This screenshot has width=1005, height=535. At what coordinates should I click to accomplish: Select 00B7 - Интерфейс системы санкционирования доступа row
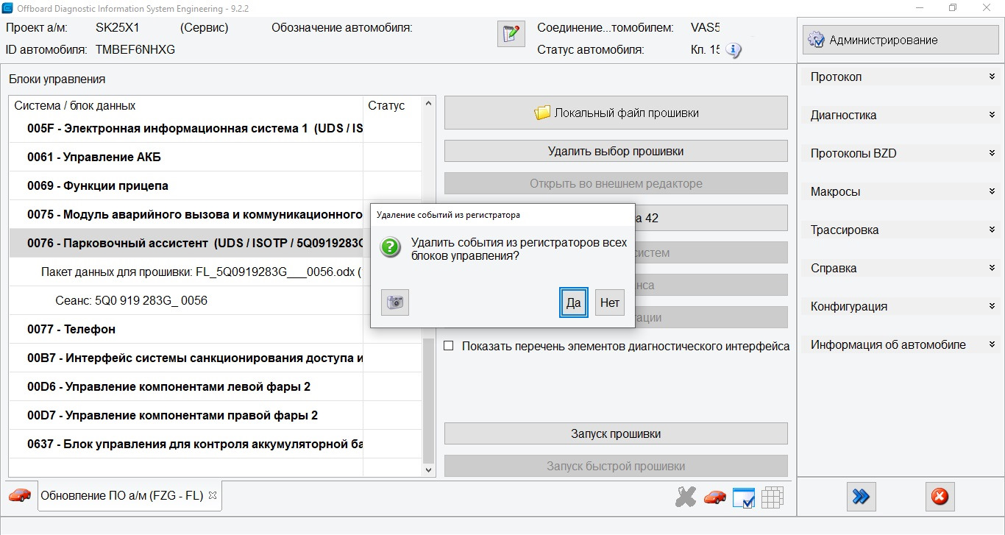click(216, 358)
